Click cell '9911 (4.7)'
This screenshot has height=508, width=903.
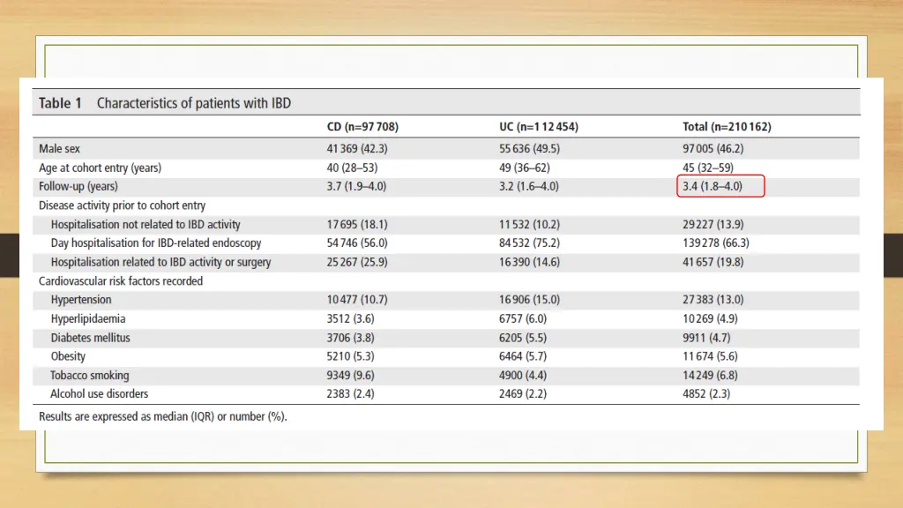pyautogui.click(x=706, y=338)
